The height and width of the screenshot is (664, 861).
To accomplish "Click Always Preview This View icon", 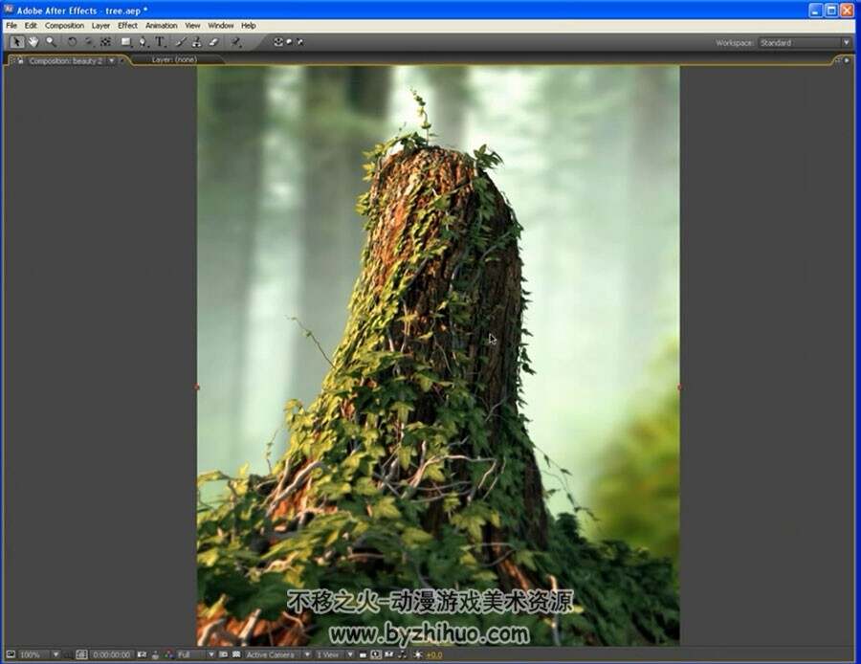I will (x=11, y=654).
